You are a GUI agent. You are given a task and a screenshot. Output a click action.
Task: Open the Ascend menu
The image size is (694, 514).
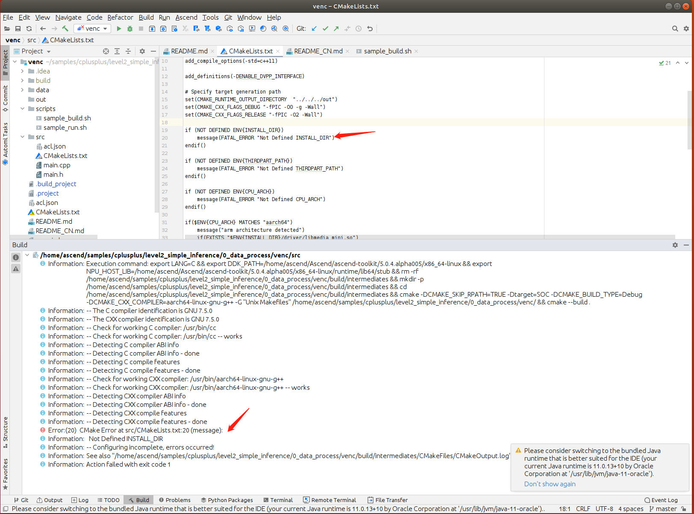click(186, 18)
